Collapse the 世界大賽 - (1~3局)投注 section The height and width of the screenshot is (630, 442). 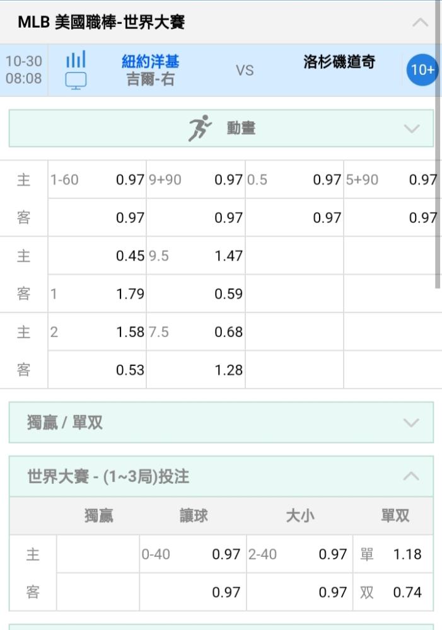pyautogui.click(x=221, y=476)
